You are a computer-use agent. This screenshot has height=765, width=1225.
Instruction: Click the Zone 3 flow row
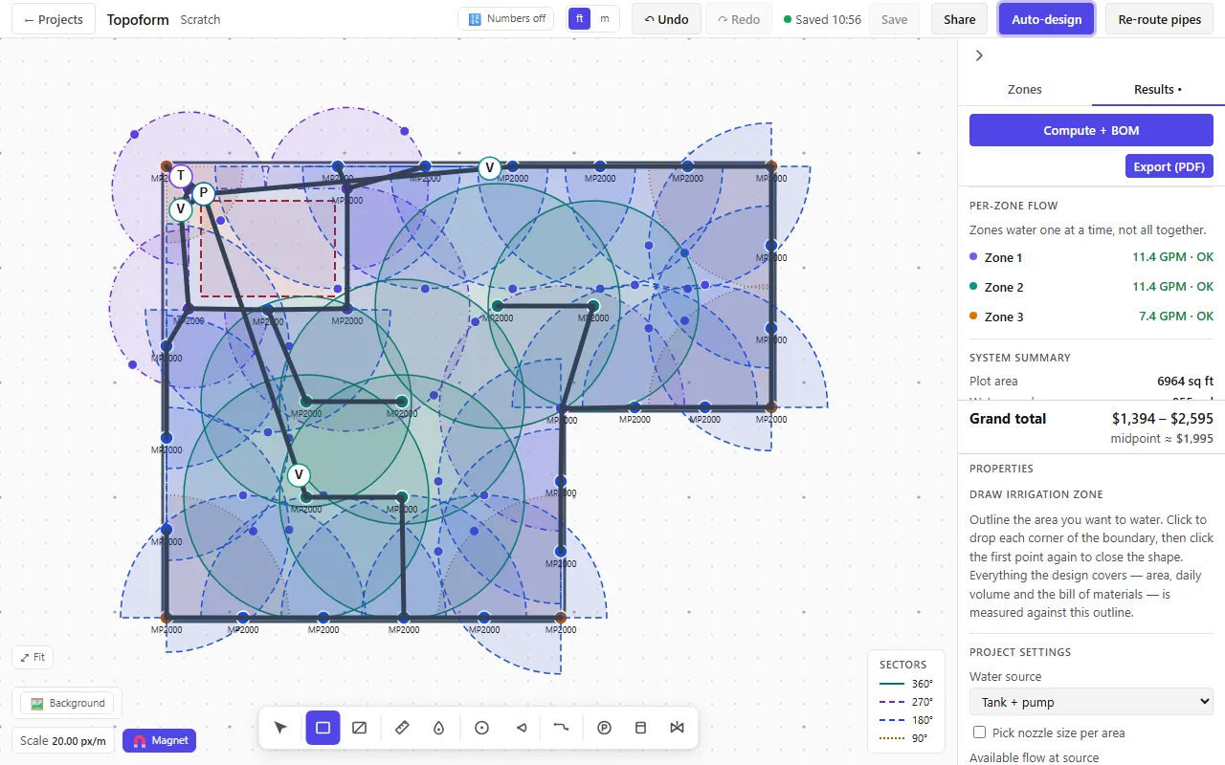(1091, 317)
